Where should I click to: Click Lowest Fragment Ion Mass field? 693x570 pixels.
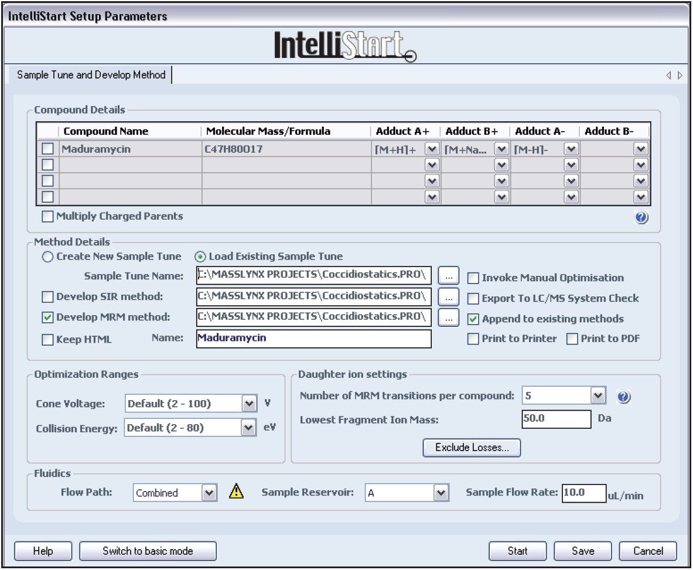tap(557, 419)
